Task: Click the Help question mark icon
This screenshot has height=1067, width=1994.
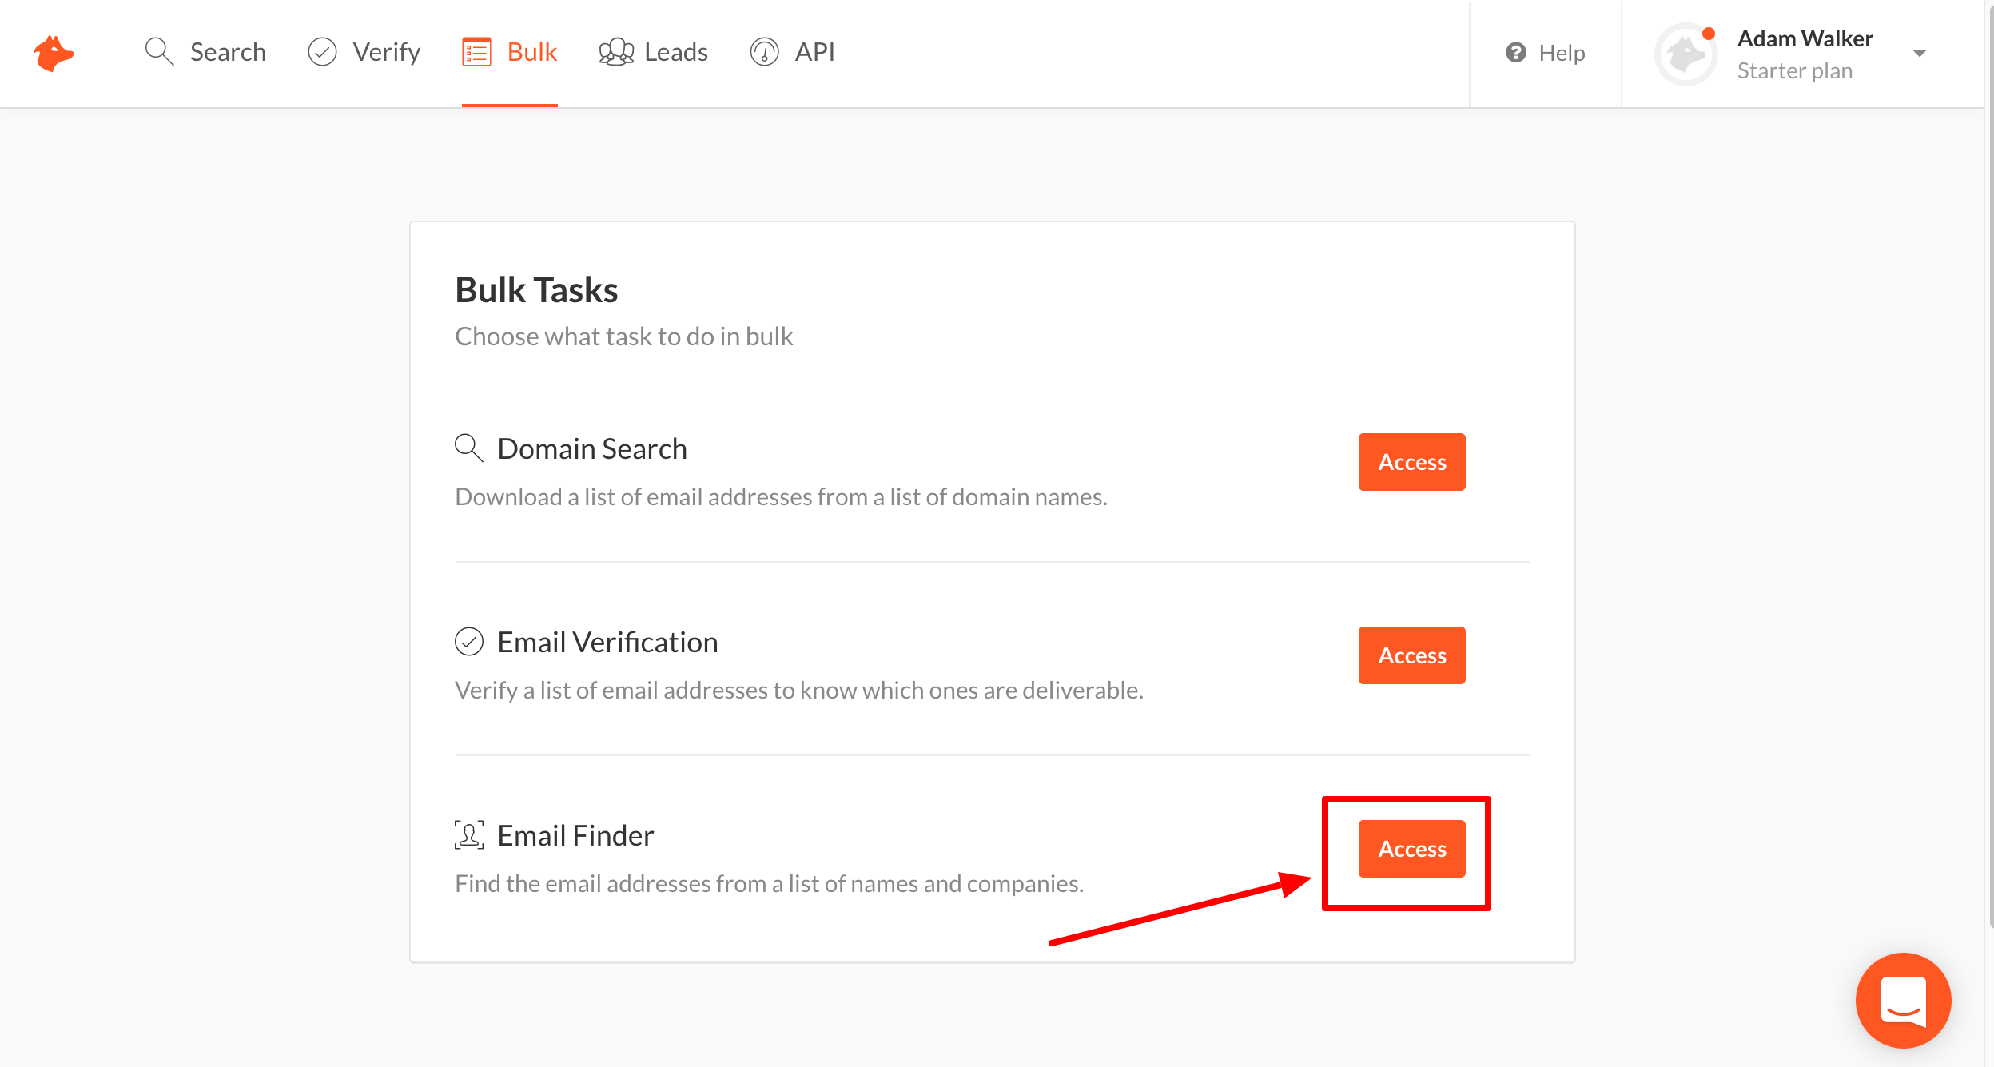Action: pos(1515,53)
